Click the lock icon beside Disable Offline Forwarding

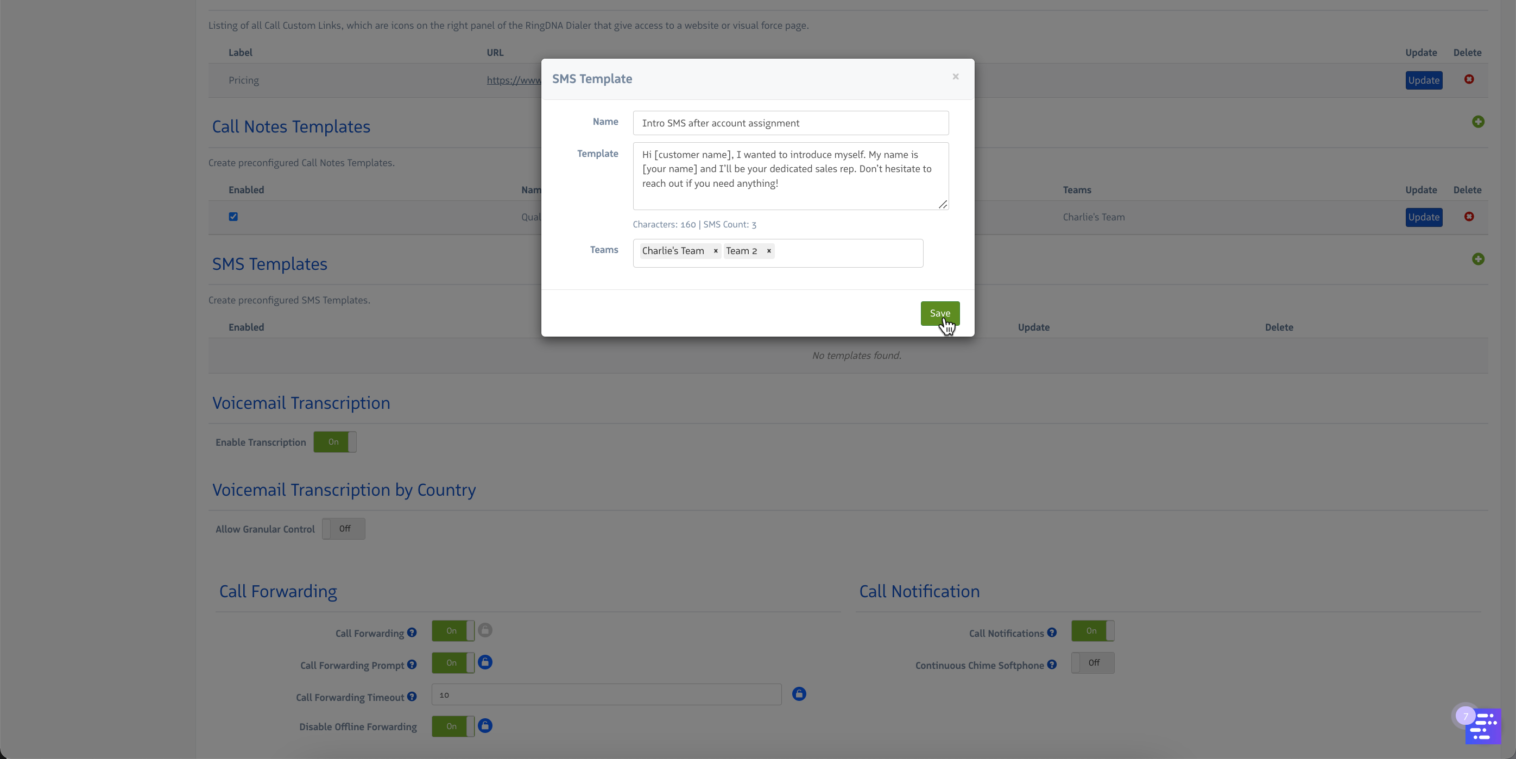pyautogui.click(x=485, y=725)
